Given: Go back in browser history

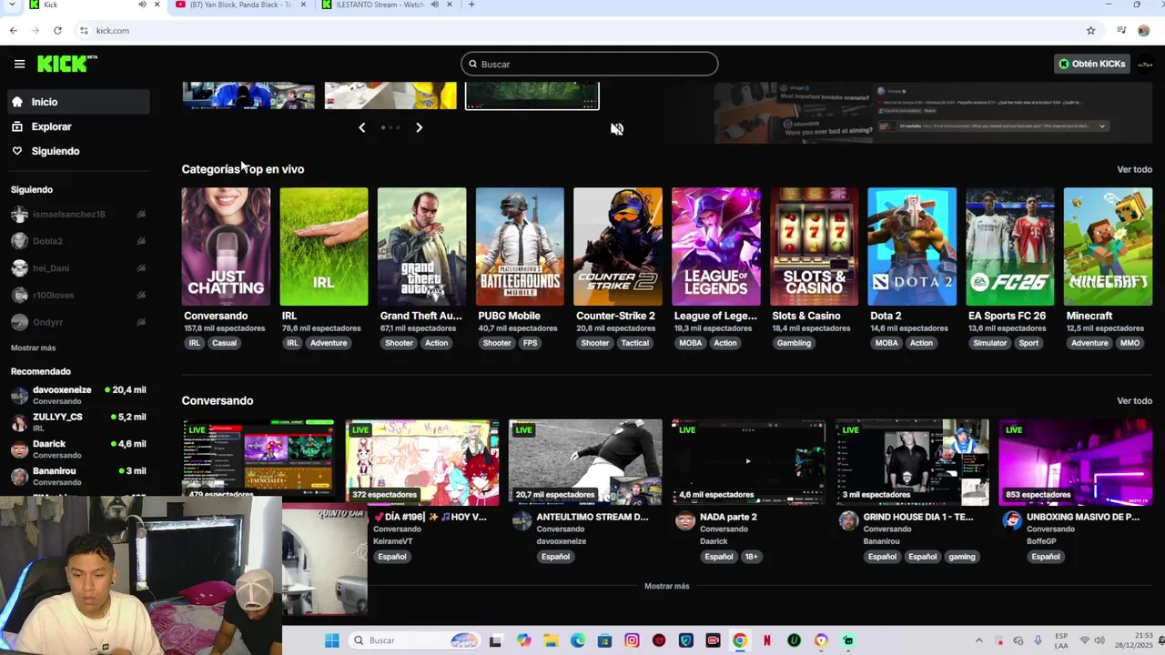Looking at the screenshot, I should coord(13,30).
